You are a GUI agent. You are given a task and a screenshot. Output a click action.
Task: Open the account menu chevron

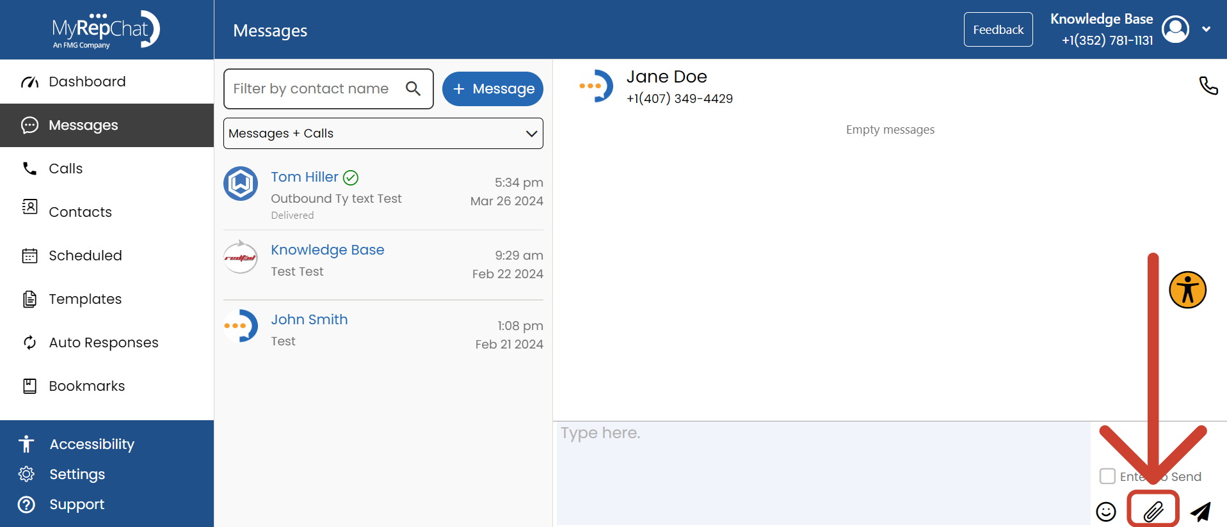pyautogui.click(x=1207, y=29)
